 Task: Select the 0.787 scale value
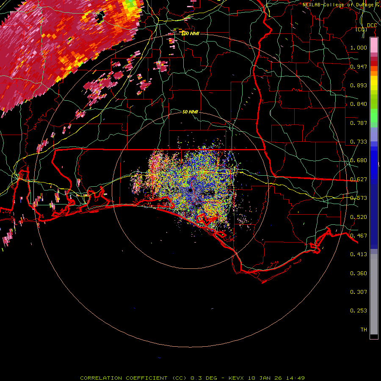359,123
